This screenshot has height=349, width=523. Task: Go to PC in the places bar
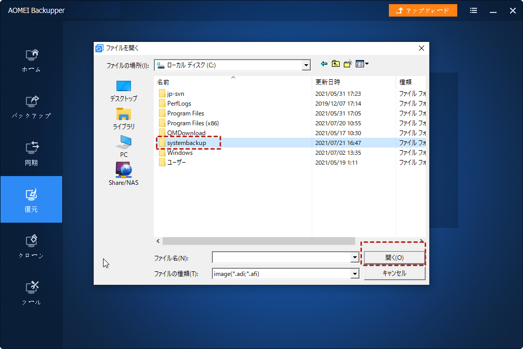click(123, 146)
